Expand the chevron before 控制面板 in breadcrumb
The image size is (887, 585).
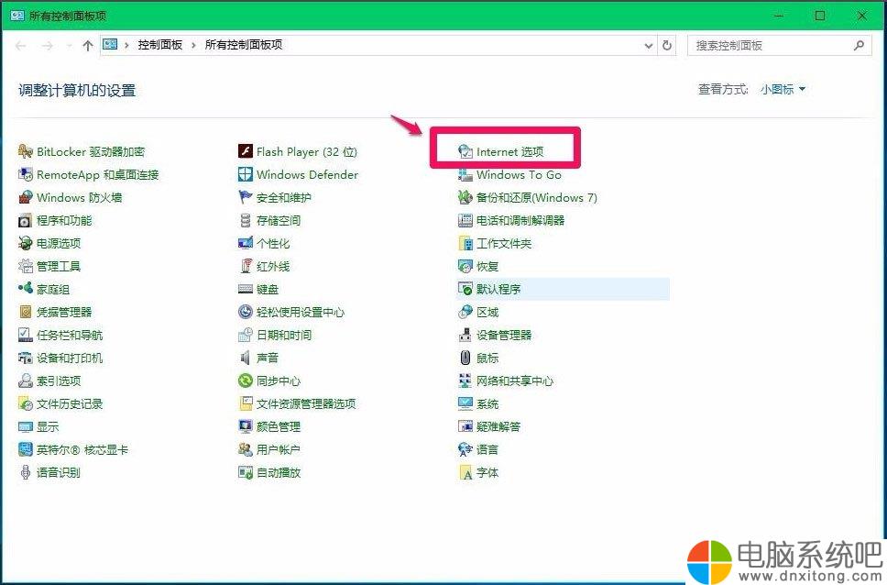[x=126, y=45]
